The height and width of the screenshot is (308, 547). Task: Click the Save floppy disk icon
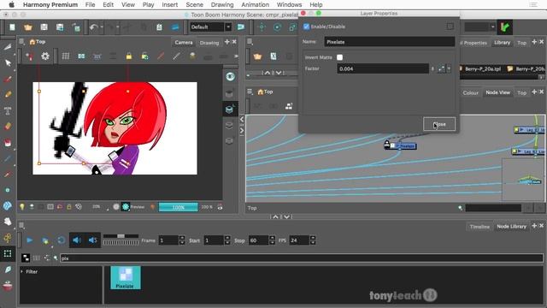[44, 27]
